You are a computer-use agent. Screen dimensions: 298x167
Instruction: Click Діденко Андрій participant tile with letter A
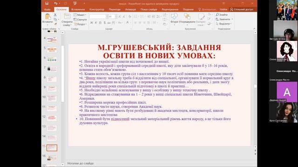(x=287, y=92)
